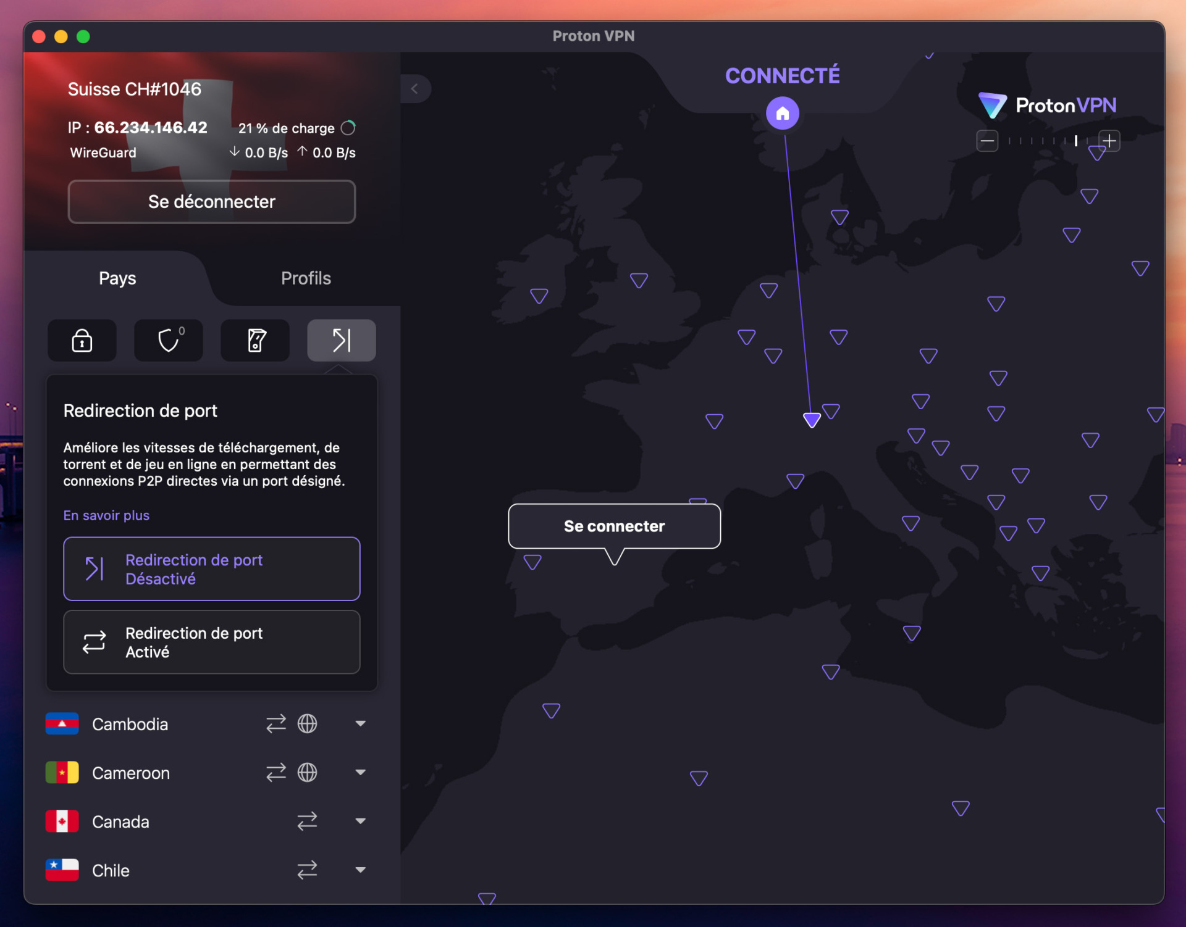Click the Proton VPN logo on map
Screen dimensions: 1186x927
(1048, 106)
